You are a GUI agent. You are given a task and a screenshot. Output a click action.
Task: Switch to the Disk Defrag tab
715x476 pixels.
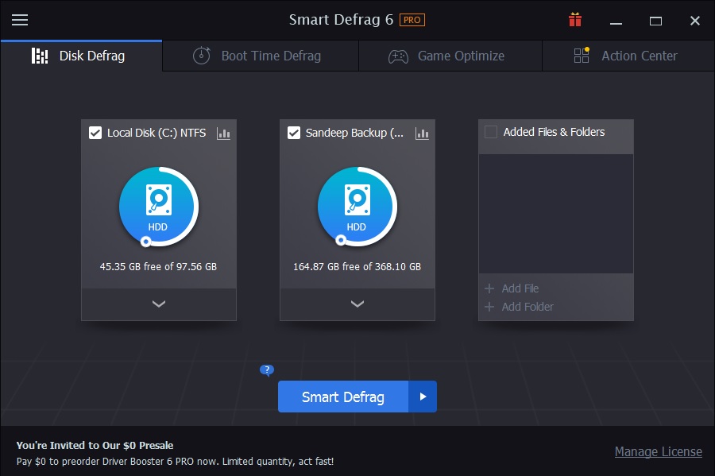(x=81, y=56)
